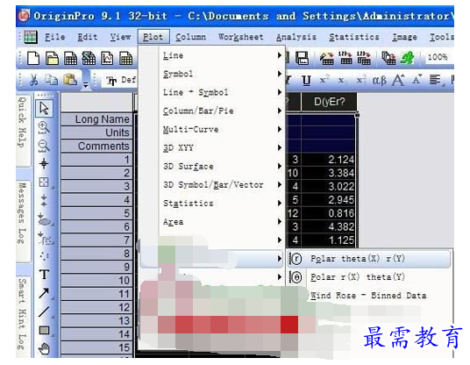Open the Edit menu

87,37
